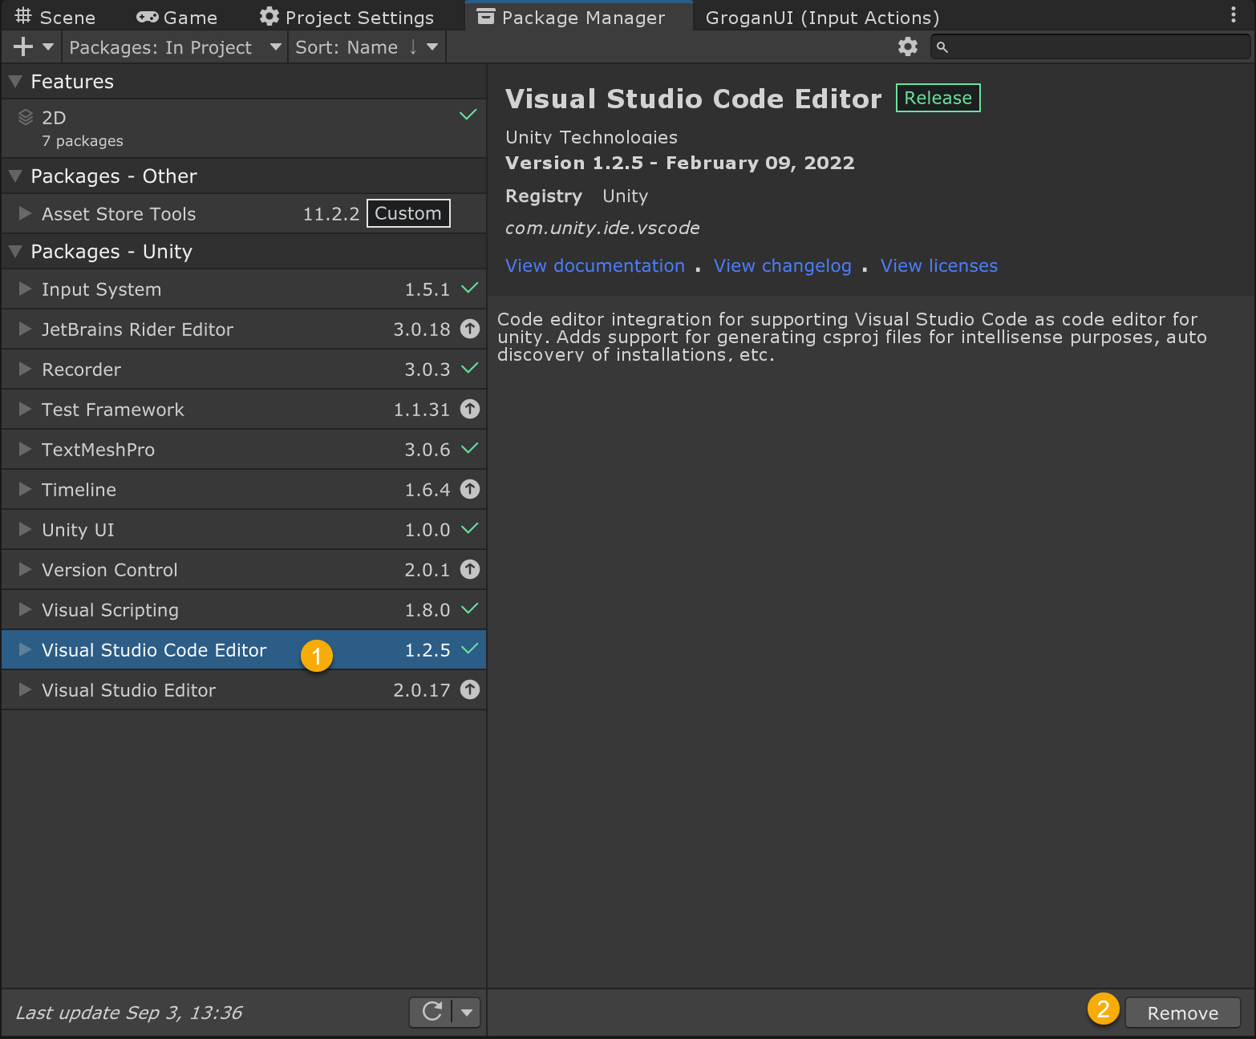The height and width of the screenshot is (1039, 1256).
Task: Open the window options kebab menu
Action: (x=1234, y=14)
